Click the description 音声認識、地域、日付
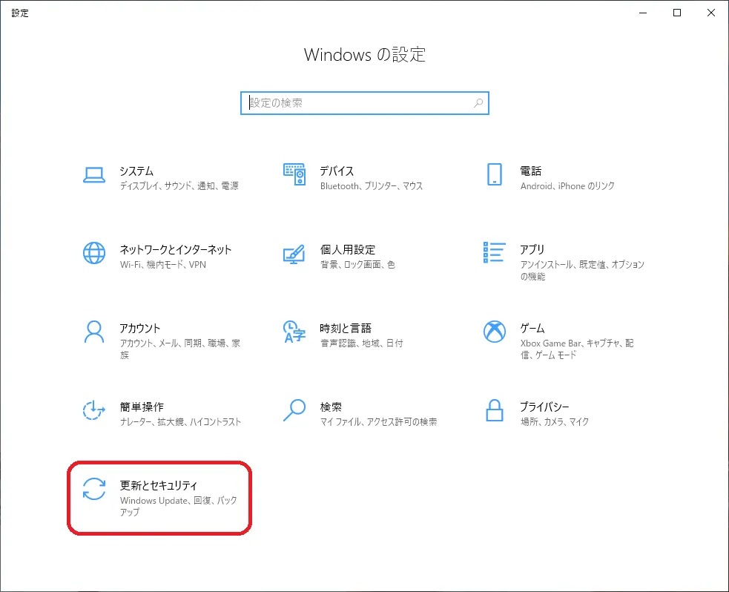This screenshot has height=592, width=729. [361, 343]
